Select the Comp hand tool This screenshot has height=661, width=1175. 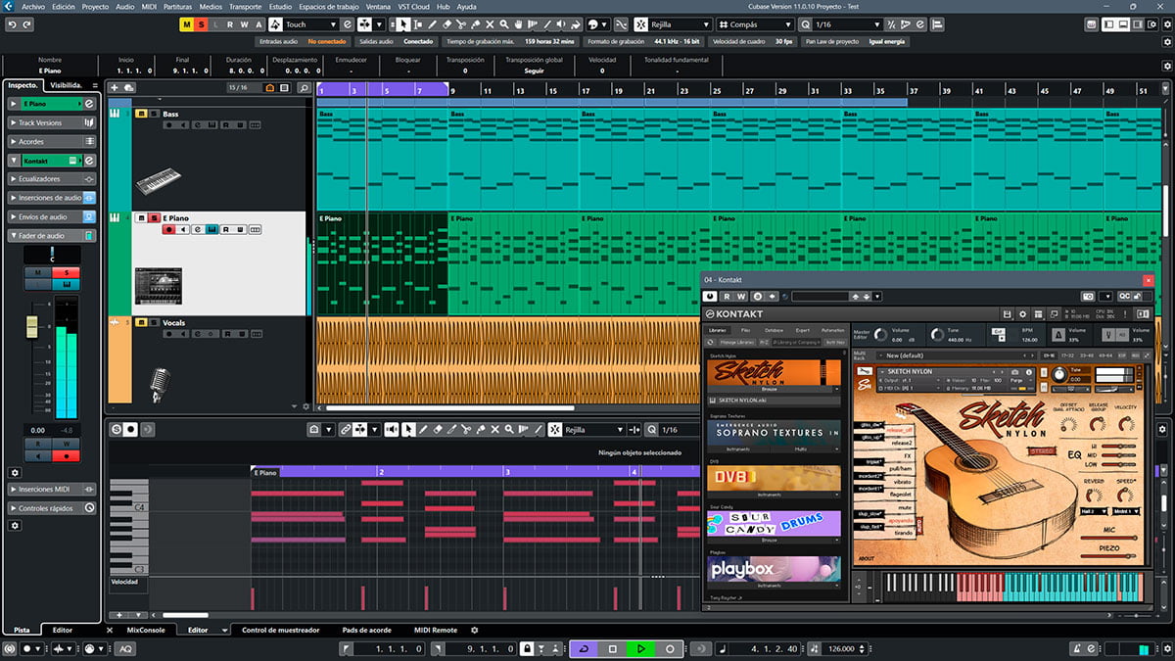[x=521, y=24]
